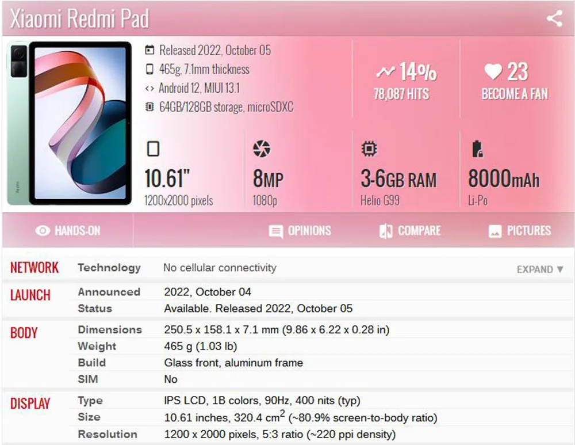
Task: Click the Announced spec label
Action: point(109,292)
